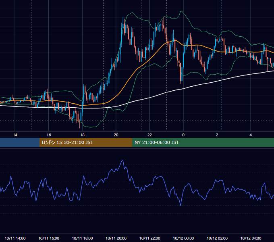Click the 10/12 04:00 date label

coord(251,238)
